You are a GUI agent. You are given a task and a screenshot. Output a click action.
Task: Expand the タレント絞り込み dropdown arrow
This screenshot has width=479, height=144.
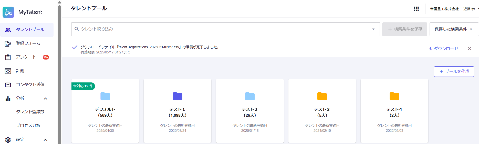[373, 29]
